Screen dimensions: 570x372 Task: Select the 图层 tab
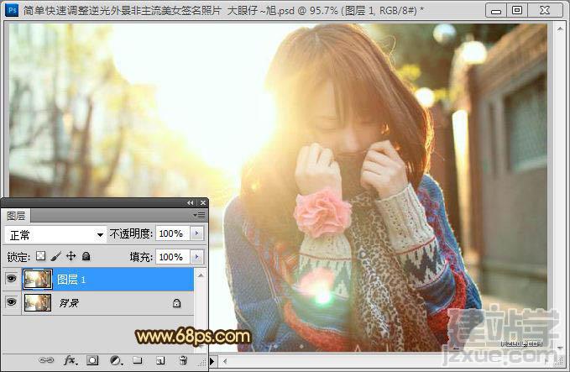tap(16, 216)
